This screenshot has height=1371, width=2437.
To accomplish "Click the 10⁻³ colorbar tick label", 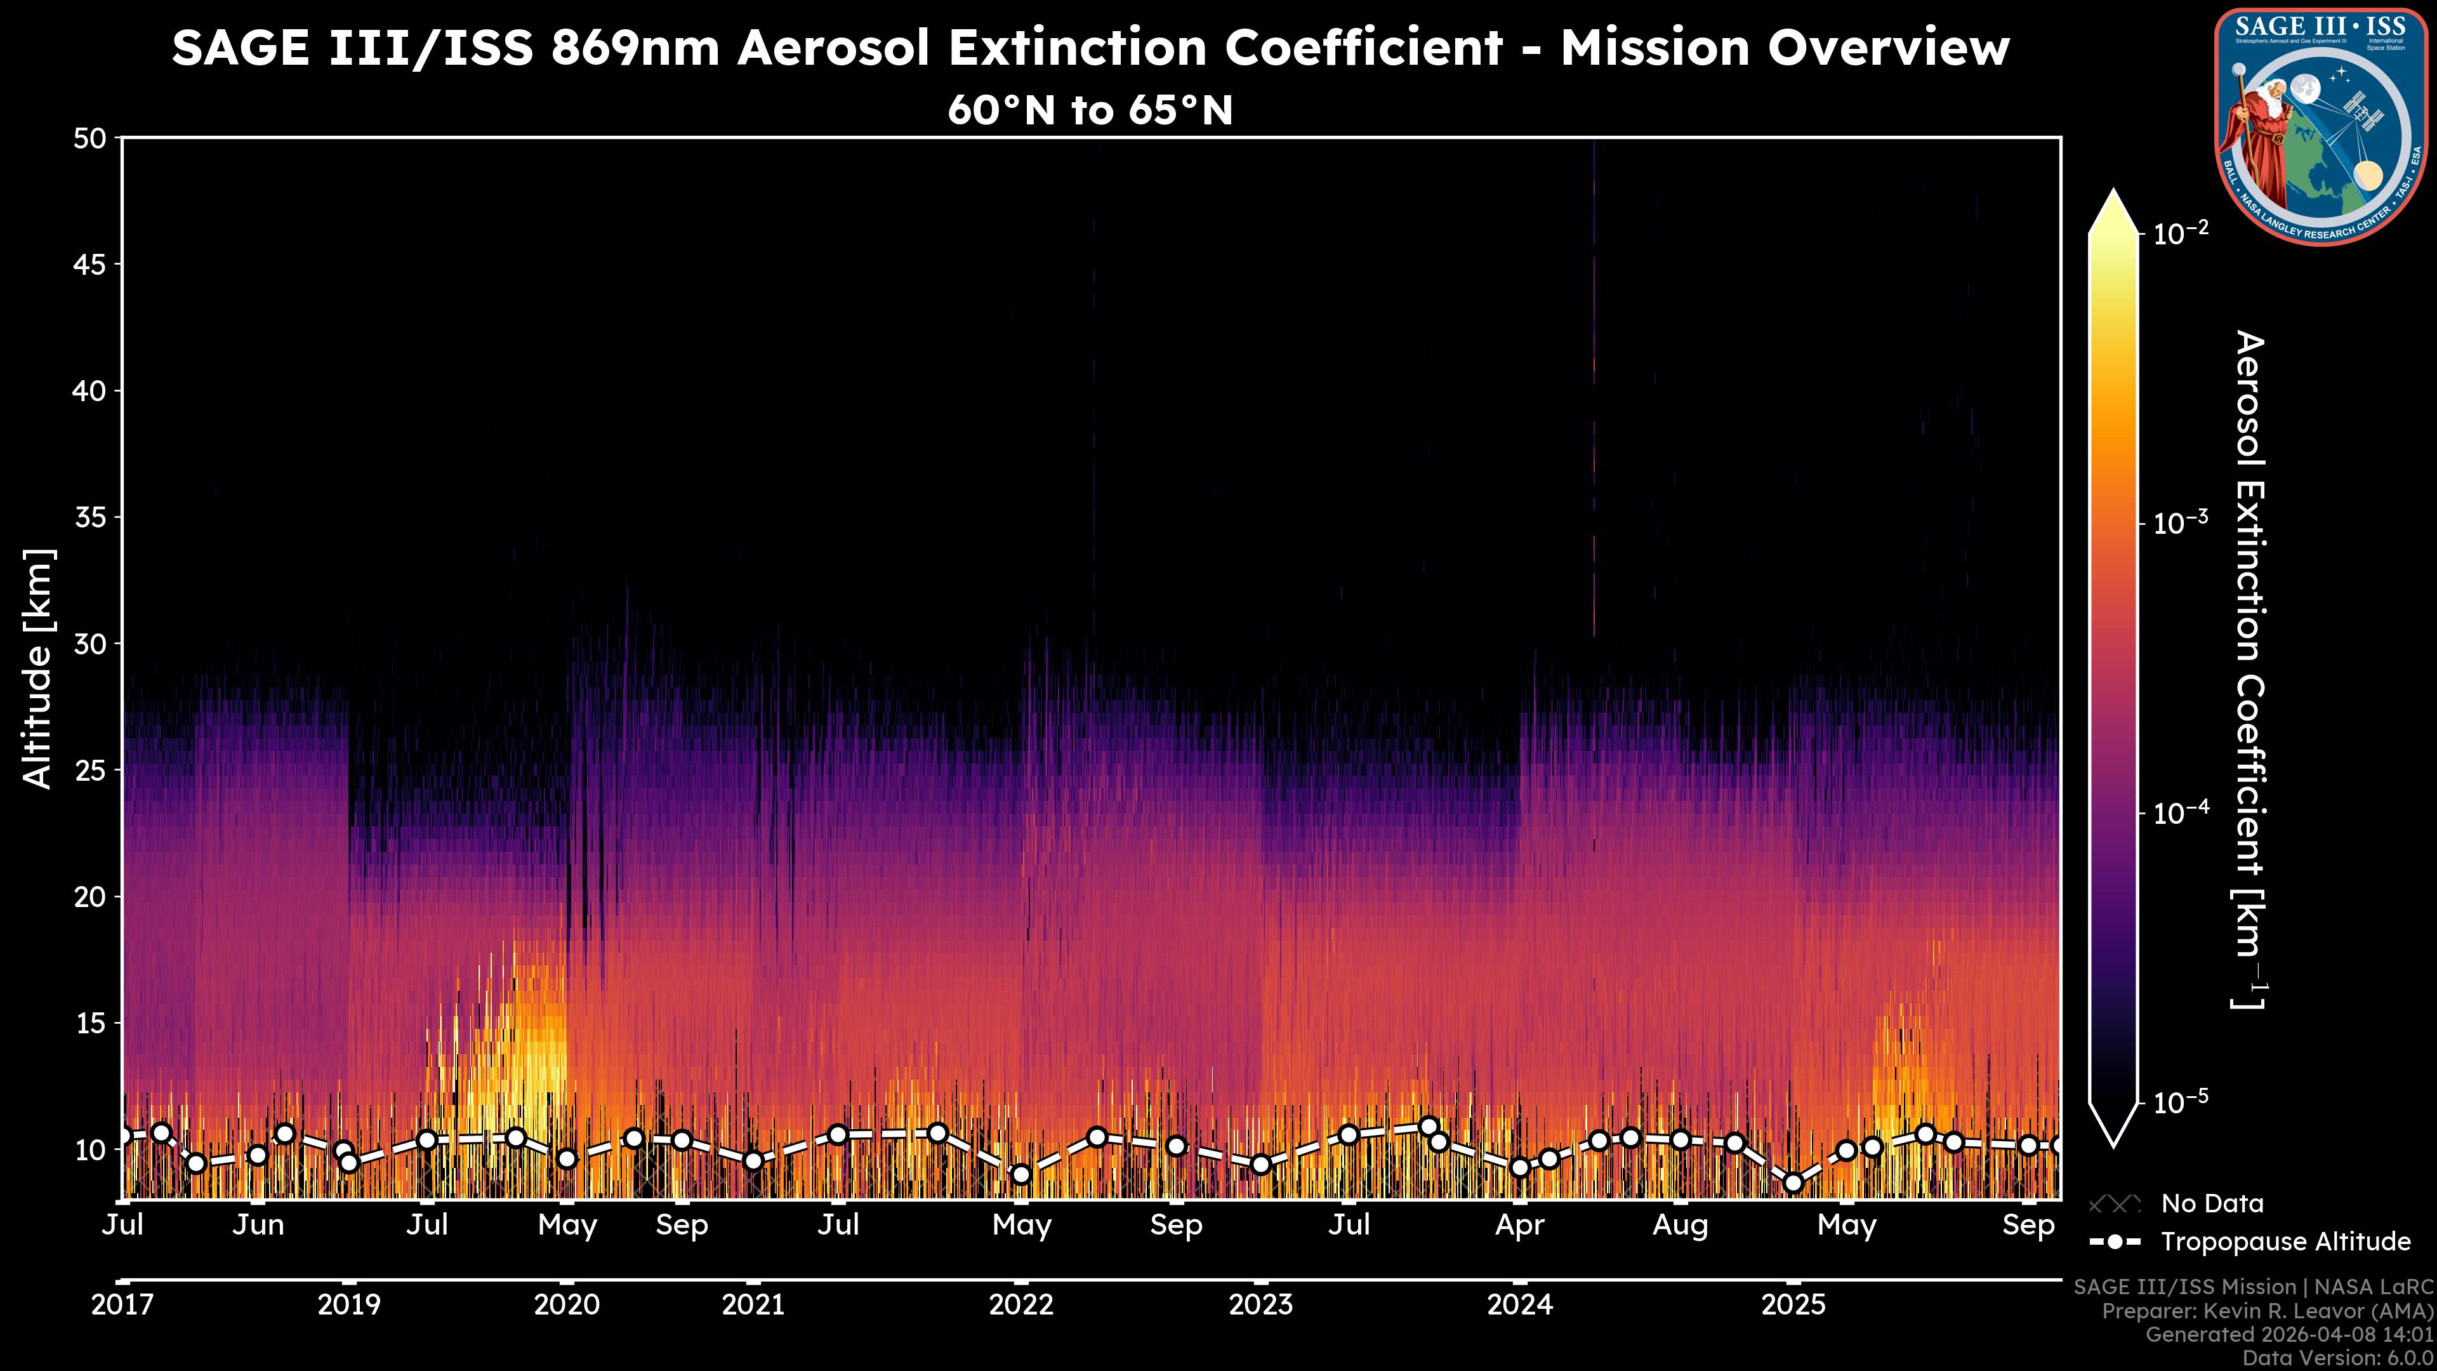I will coord(2182,523).
